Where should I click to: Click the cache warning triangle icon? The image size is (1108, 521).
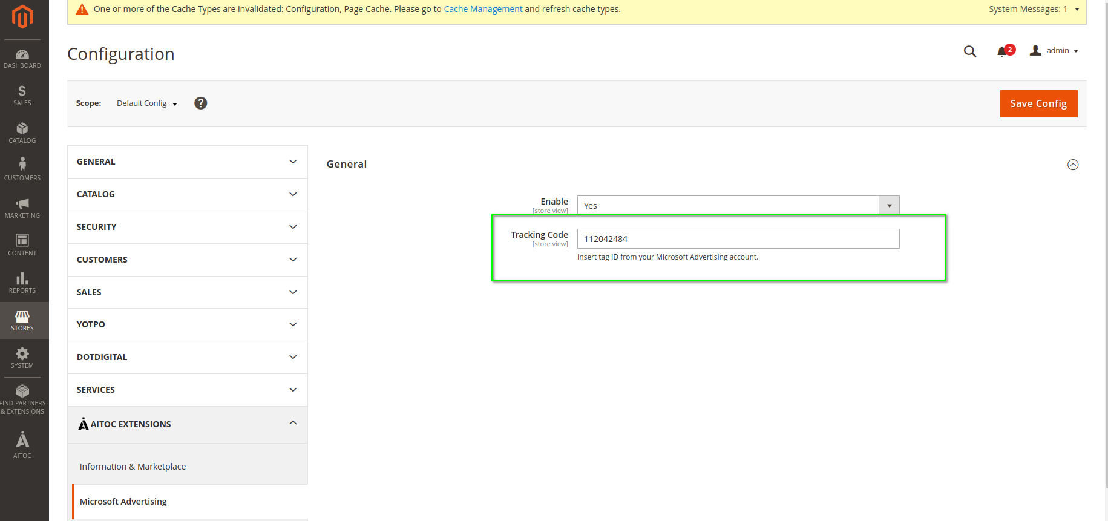(82, 9)
